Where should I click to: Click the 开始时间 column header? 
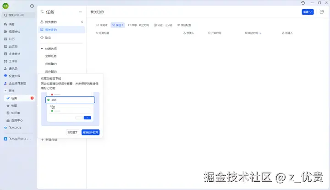click(214, 33)
